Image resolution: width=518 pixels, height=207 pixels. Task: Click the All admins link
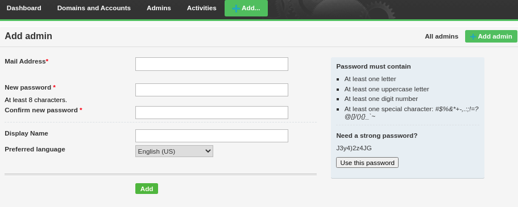(x=441, y=37)
